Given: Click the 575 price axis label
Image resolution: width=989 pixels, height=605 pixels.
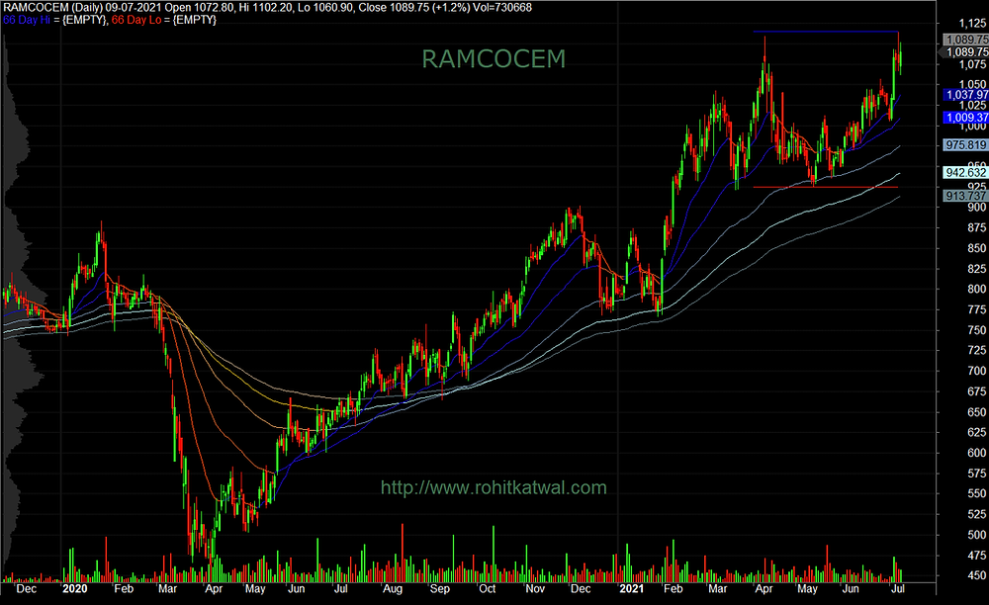Looking at the screenshot, I should pos(976,474).
